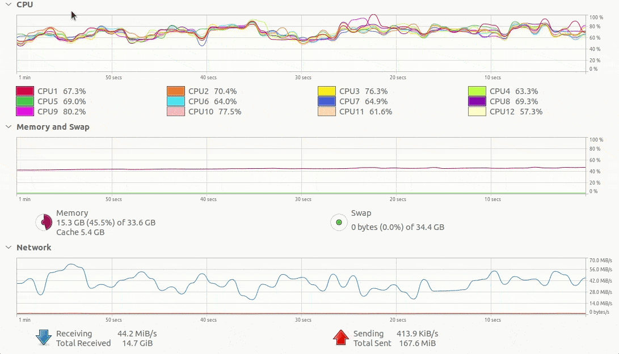Open the CPU6 cyan color swatch
The width and height of the screenshot is (619, 354).
176,101
